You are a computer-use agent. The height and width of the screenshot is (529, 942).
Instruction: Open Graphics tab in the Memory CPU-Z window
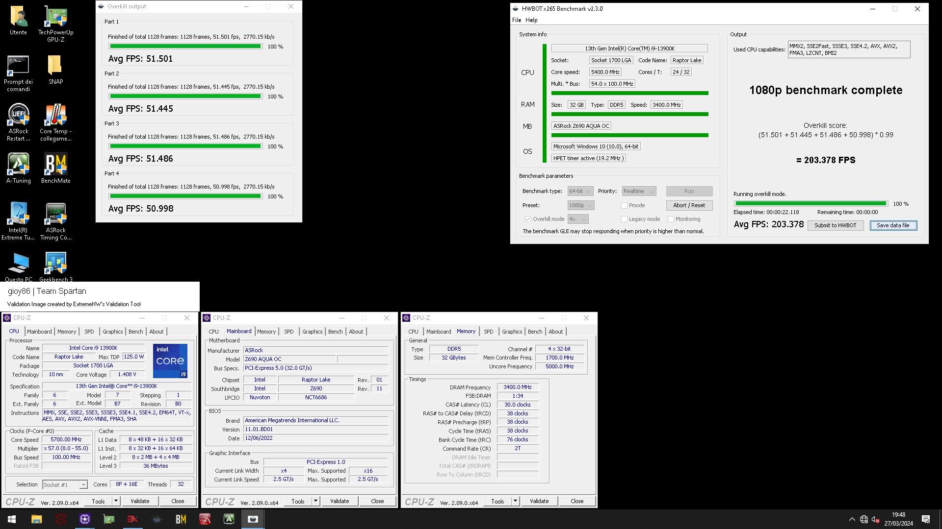click(512, 332)
